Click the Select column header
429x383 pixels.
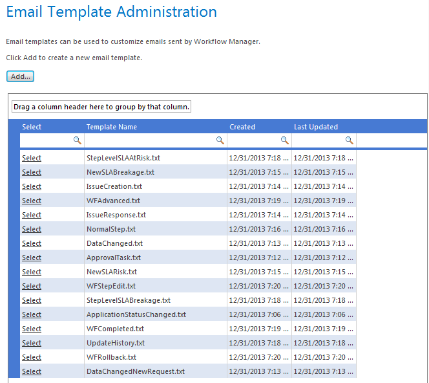click(32, 127)
